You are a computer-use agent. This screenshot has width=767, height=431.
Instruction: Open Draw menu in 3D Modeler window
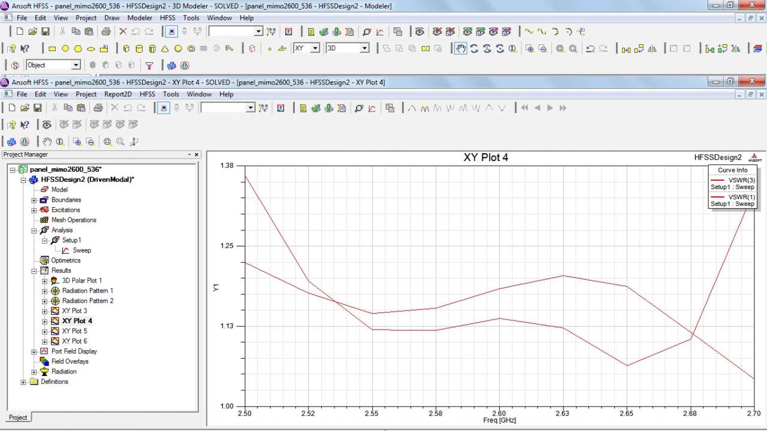[112, 18]
